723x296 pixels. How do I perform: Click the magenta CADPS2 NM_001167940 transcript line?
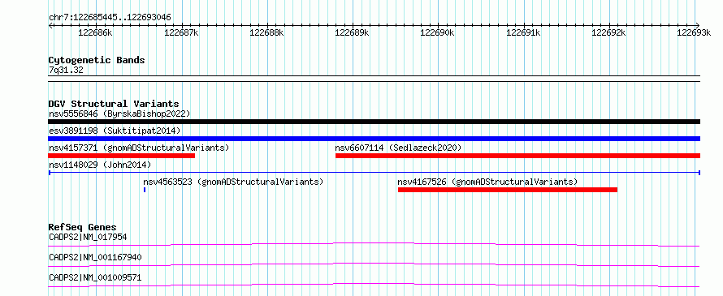[x=374, y=264]
